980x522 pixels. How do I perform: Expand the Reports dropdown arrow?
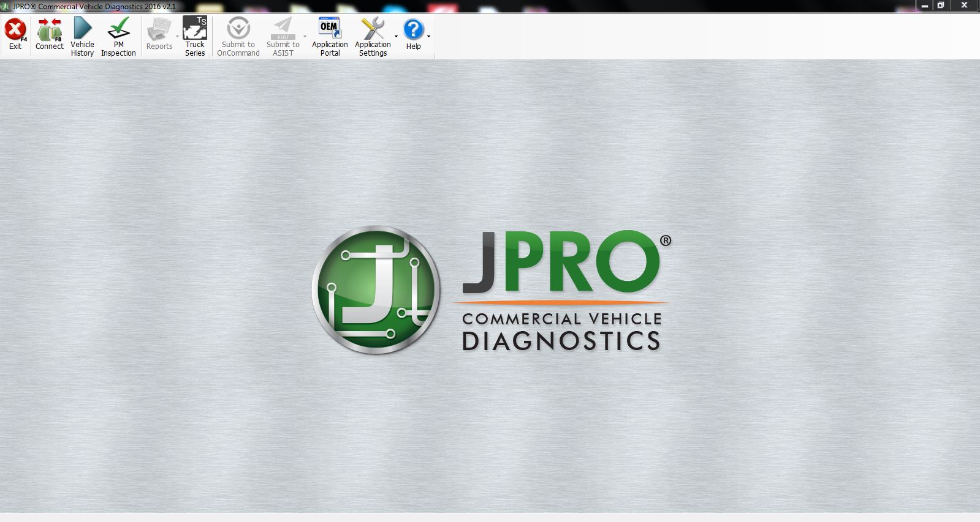(x=177, y=37)
